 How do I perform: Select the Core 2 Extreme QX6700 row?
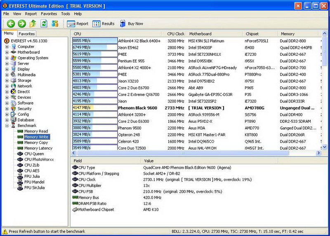point(197,95)
